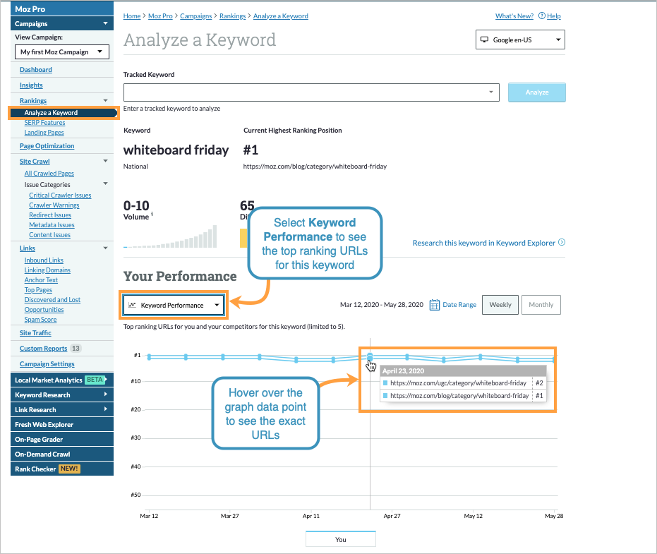Click Research this keyword in Keyword Explorer

(484, 243)
